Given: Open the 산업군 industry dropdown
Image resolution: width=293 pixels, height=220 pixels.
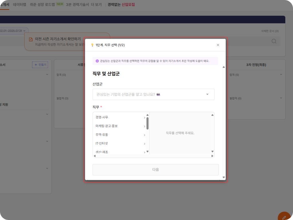Looking at the screenshot, I should pyautogui.click(x=154, y=94).
